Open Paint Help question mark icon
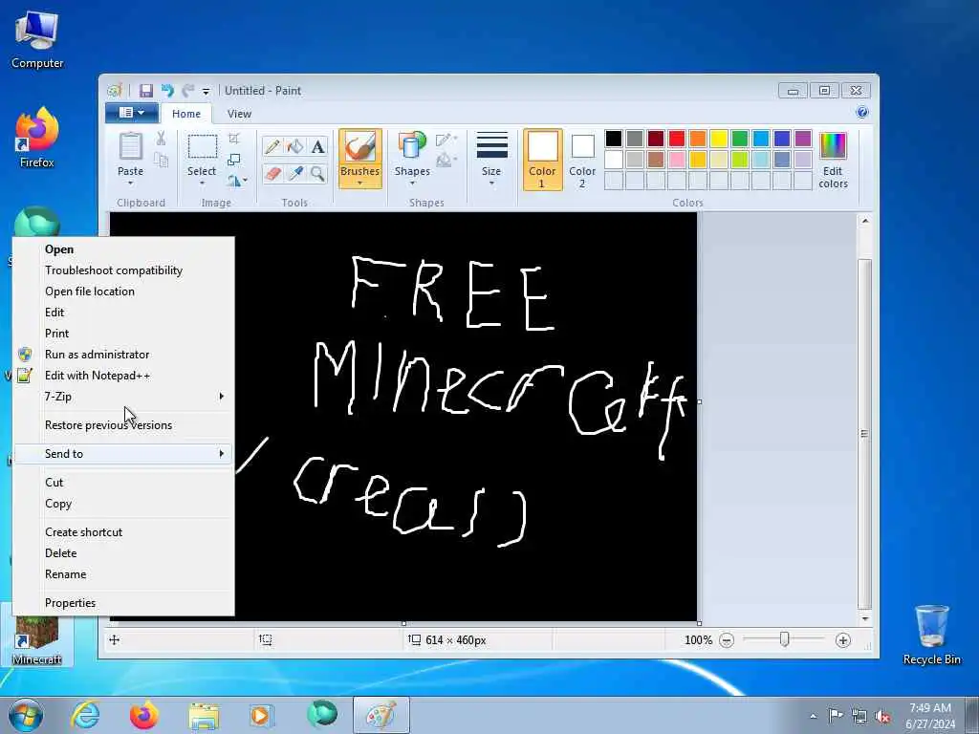The width and height of the screenshot is (979, 734). pyautogui.click(x=862, y=113)
